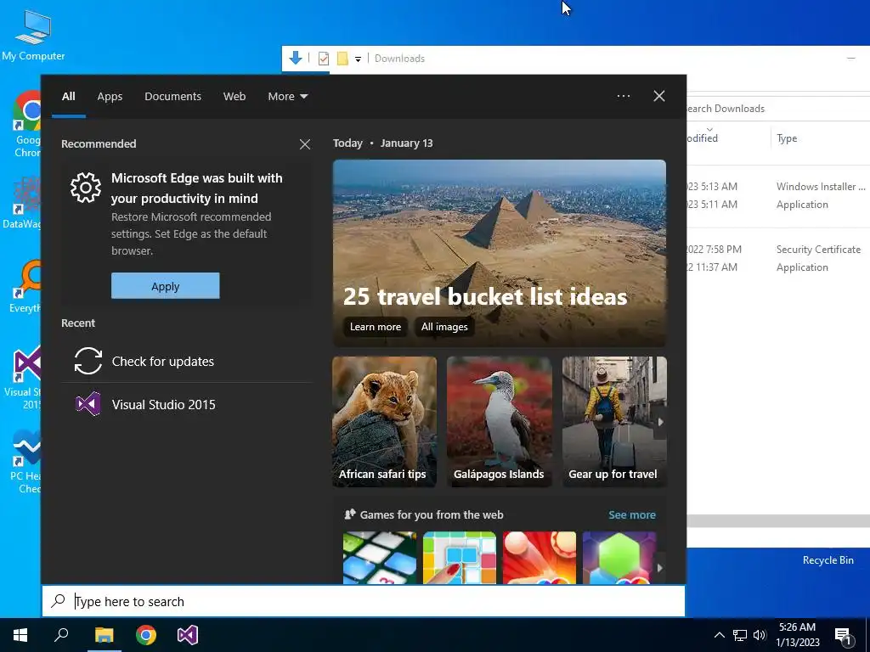870x652 pixels.
Task: Click the volume speaker tray icon
Action: coord(760,635)
